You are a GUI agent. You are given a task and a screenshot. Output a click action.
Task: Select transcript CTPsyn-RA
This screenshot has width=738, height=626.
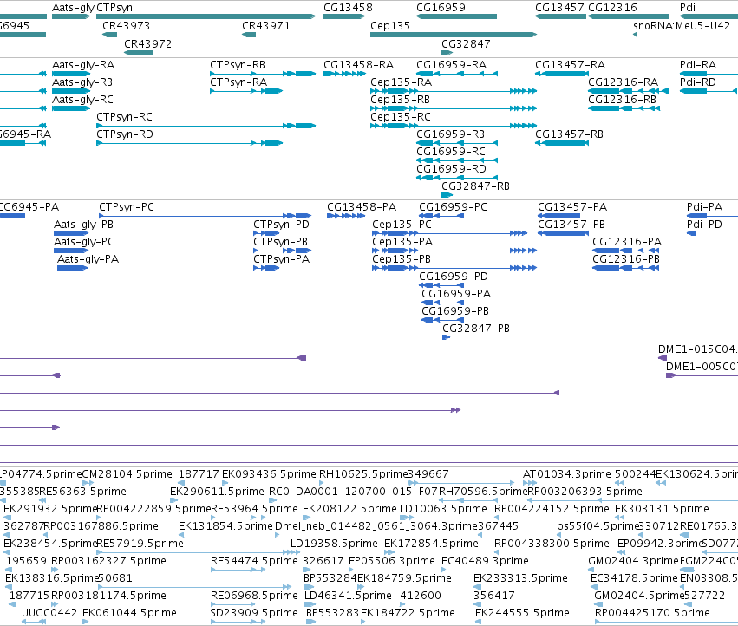tap(246, 91)
